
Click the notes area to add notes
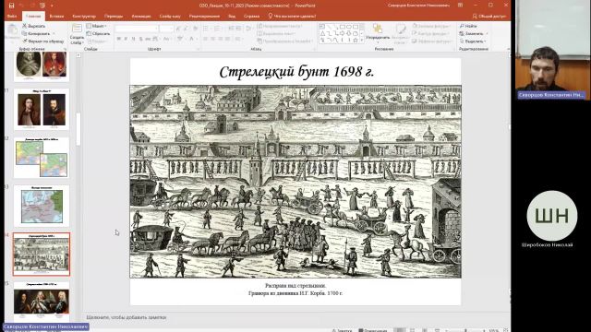click(x=127, y=317)
